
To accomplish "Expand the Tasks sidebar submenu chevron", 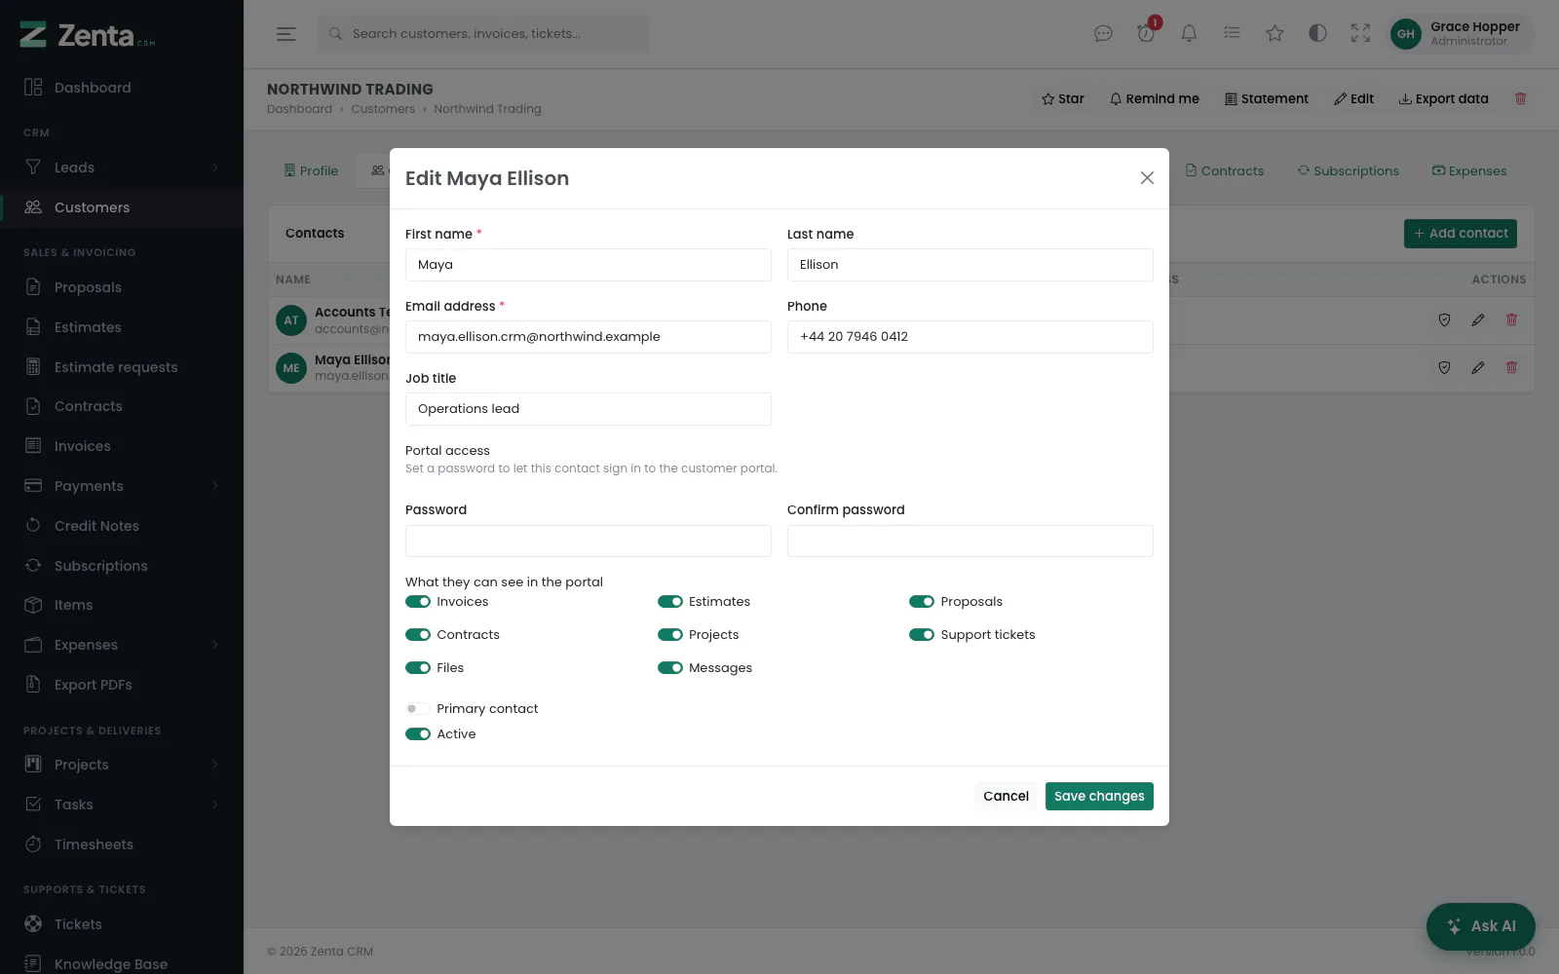I will [215, 805].
